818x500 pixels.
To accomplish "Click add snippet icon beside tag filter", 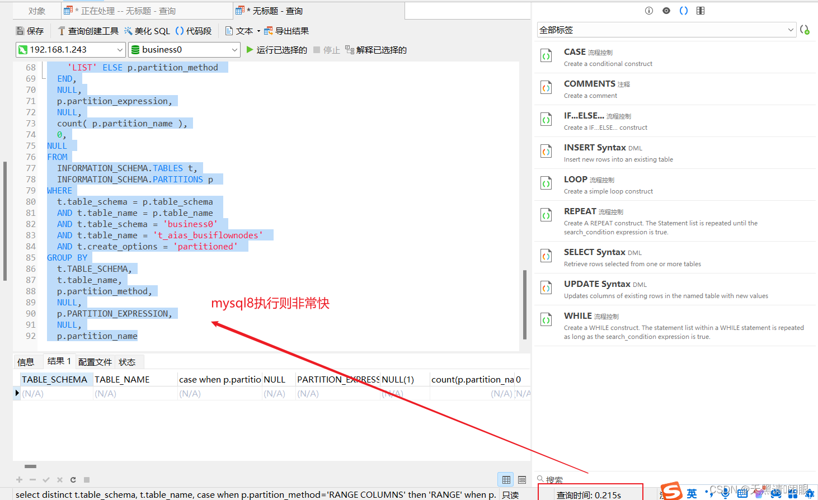I will tap(805, 30).
